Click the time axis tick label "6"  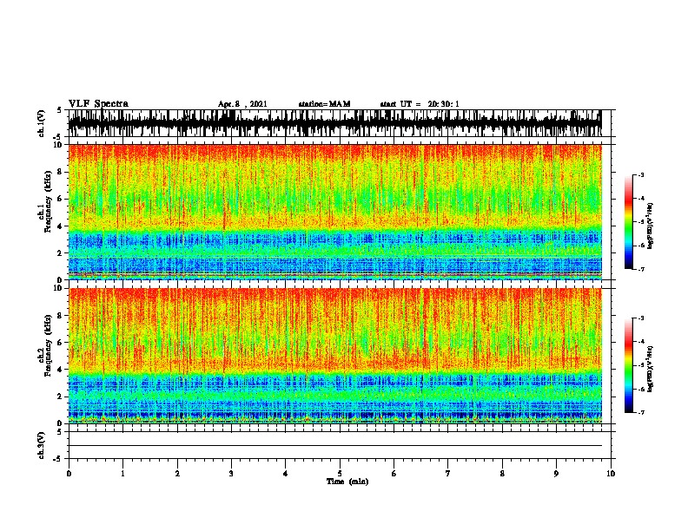click(x=394, y=474)
